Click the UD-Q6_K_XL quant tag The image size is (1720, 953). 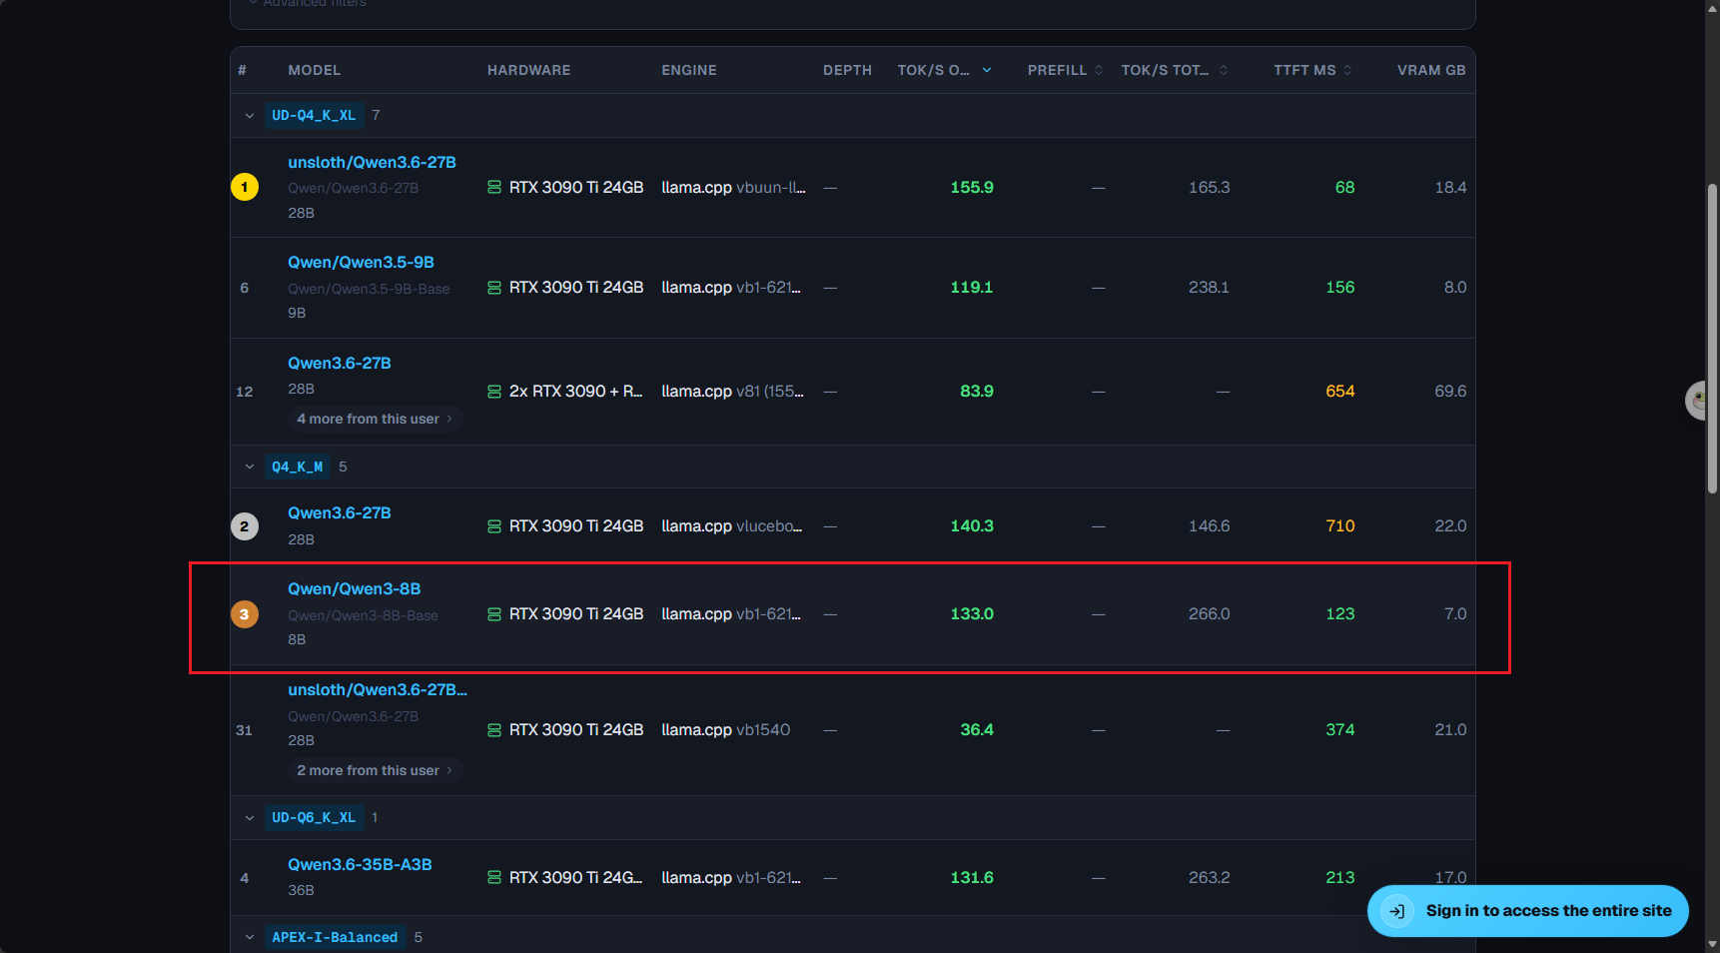point(314,818)
